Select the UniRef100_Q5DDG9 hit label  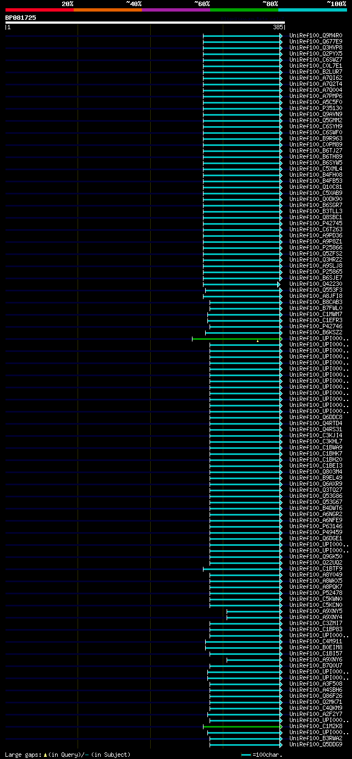click(316, 744)
